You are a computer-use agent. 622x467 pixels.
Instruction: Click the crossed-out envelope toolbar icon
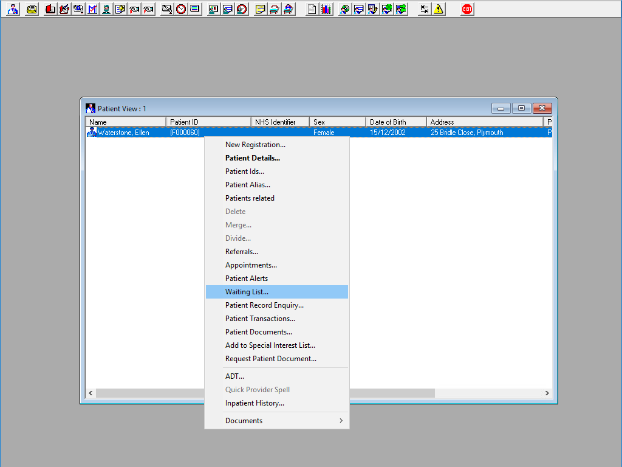point(167,9)
